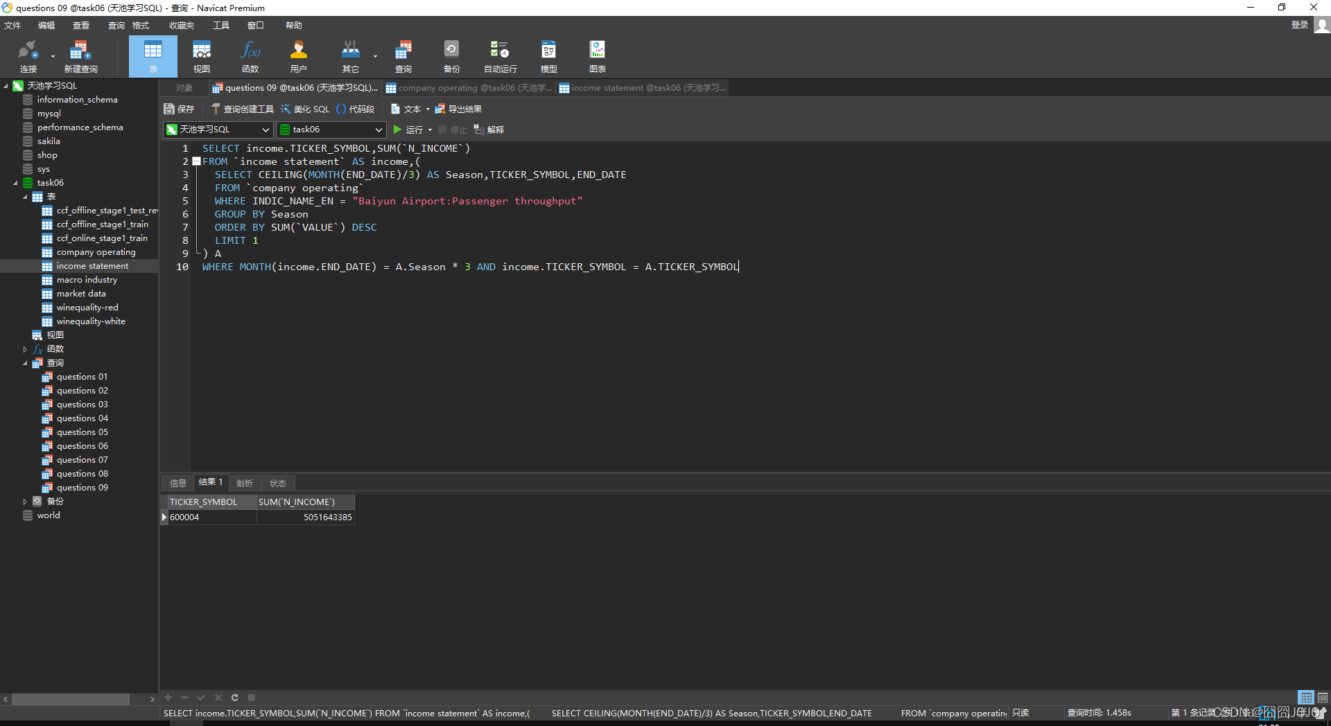The width and height of the screenshot is (1331, 726).
Task: Collapse the 天池学习SQL connection node
Action: (x=6, y=86)
